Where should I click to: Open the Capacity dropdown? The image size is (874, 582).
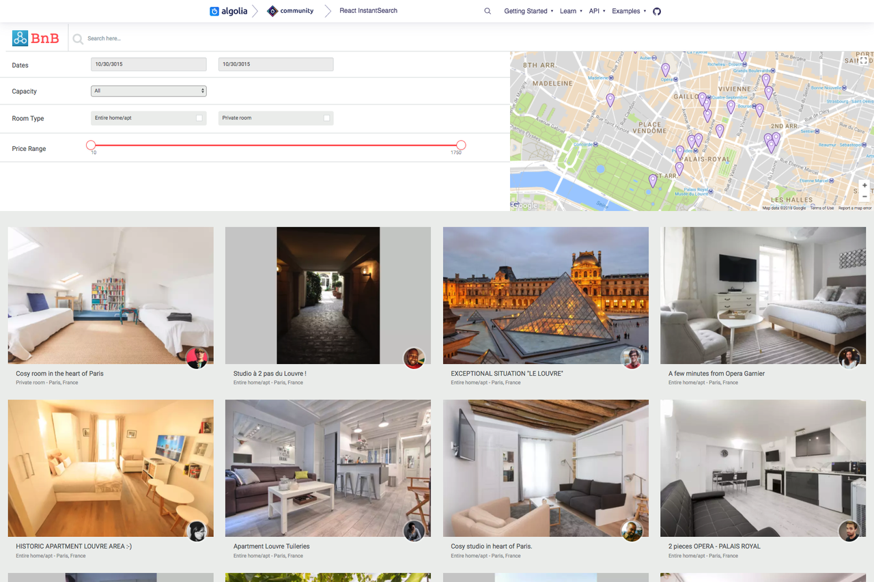click(149, 91)
